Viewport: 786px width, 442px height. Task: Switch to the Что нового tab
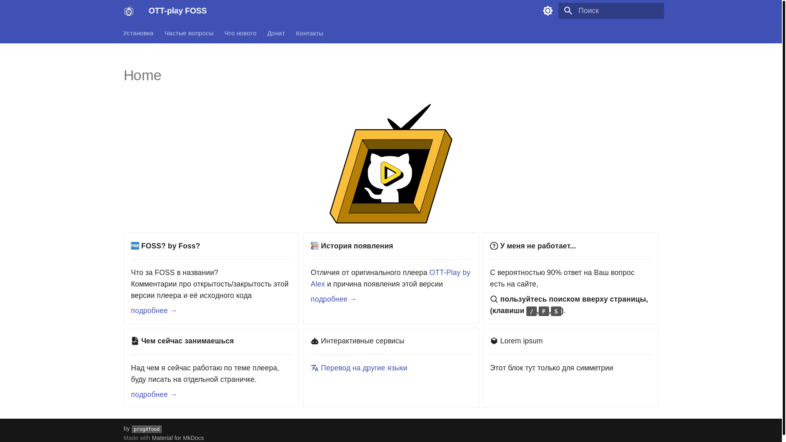pos(240,33)
